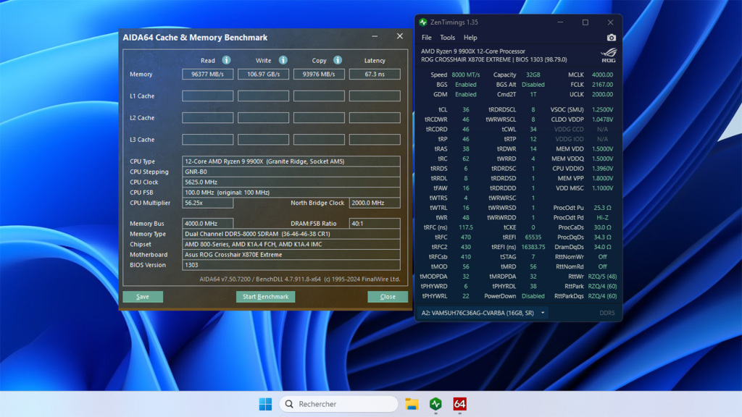Click Motherboard Asus ROG Crosshair field
This screenshot has height=417, width=742.
click(x=291, y=255)
